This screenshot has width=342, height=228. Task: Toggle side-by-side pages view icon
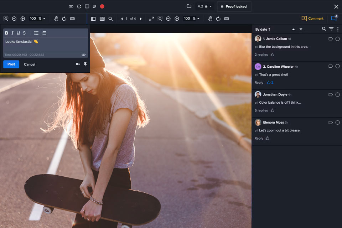[102, 19]
